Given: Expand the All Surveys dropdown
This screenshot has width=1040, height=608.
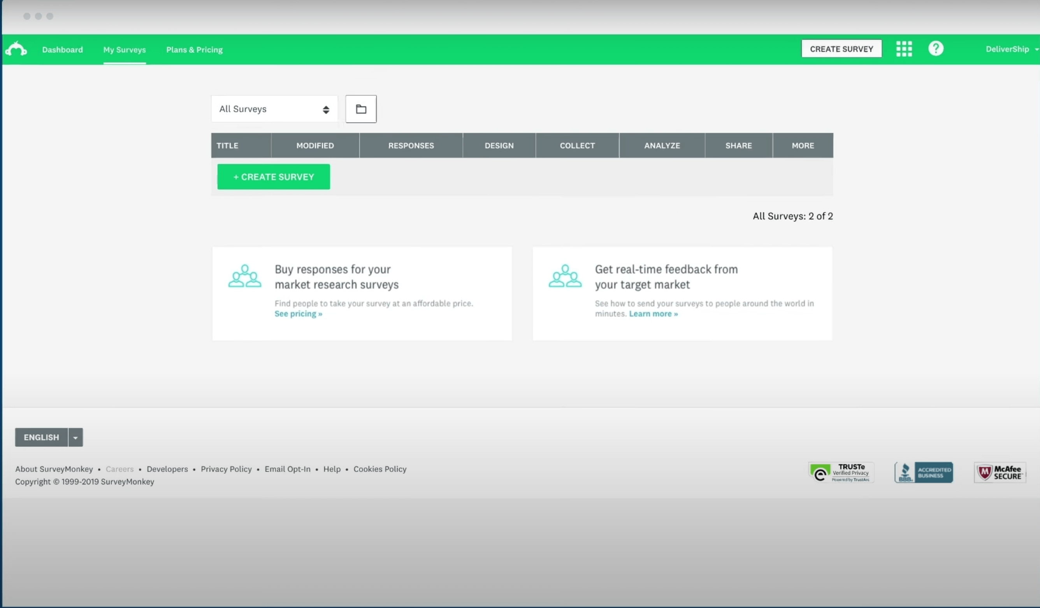Looking at the screenshot, I should [274, 109].
